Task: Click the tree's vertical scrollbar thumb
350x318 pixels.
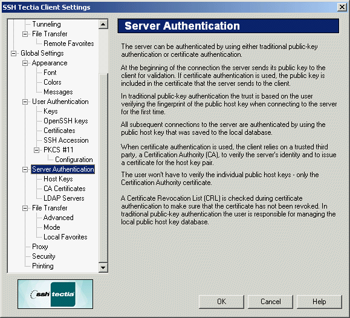Action: point(103,167)
